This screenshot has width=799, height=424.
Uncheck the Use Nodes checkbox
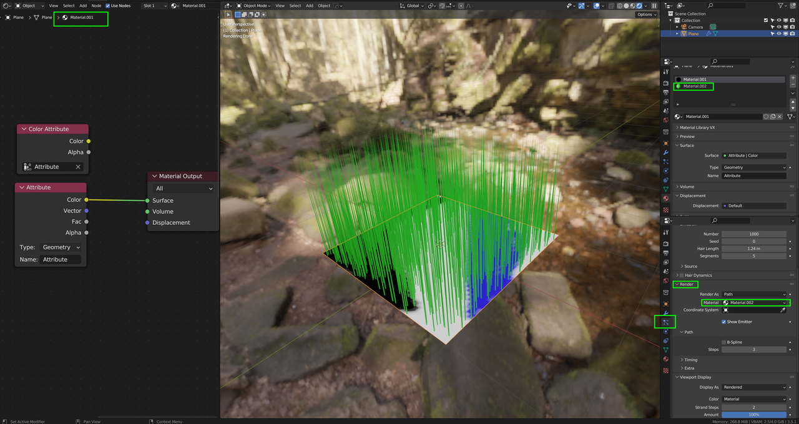point(108,6)
